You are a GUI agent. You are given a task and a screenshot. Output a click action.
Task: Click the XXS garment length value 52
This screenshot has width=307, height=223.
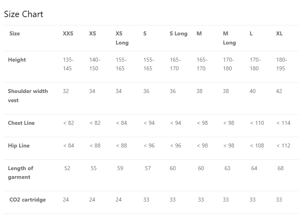click(67, 169)
